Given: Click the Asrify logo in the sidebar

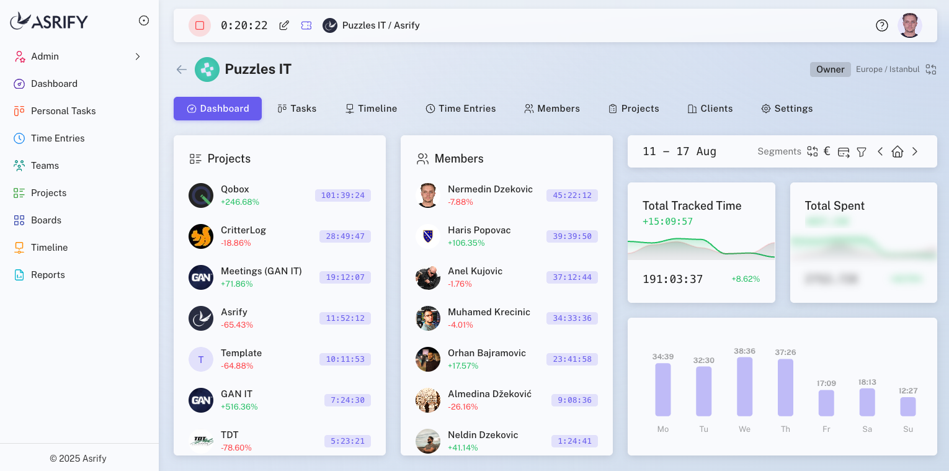Looking at the screenshot, I should pyautogui.click(x=49, y=21).
